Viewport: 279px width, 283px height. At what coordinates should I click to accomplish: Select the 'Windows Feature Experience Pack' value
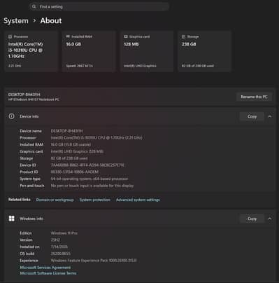[x=94, y=261]
